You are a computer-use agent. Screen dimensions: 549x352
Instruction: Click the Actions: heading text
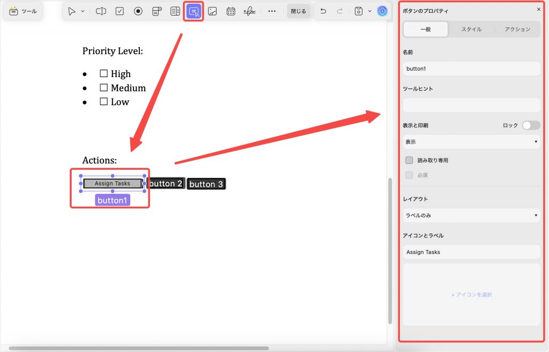pos(99,160)
